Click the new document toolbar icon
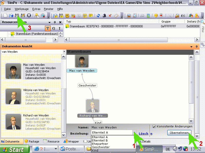Screen dimensions: 205x153 (x=6, y=16)
